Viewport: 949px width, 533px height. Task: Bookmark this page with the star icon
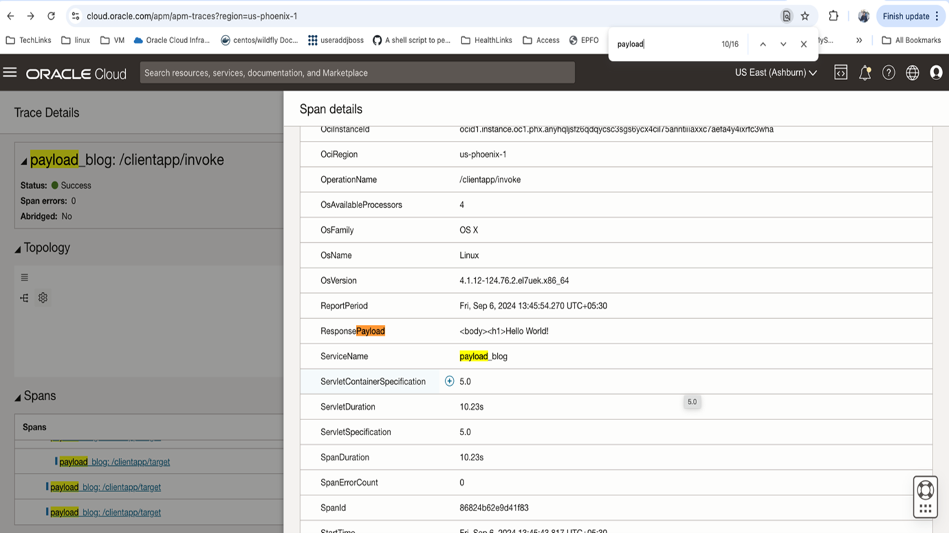(805, 16)
